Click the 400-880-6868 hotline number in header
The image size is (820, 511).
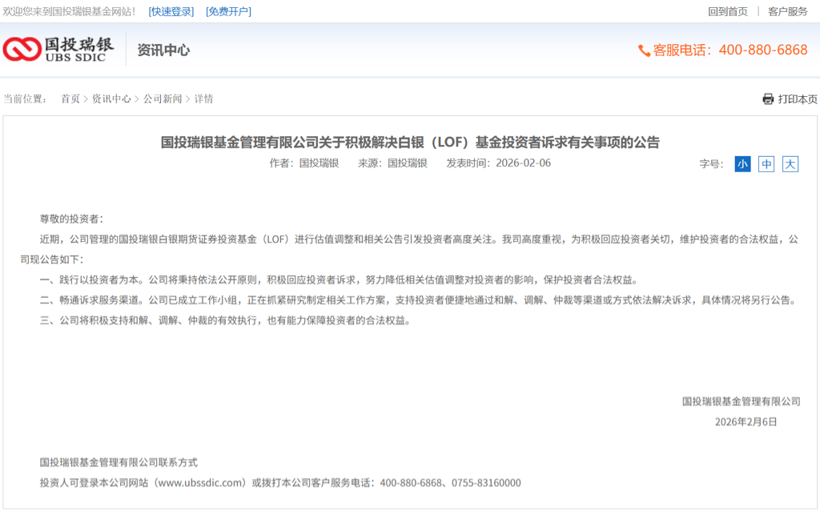point(763,50)
